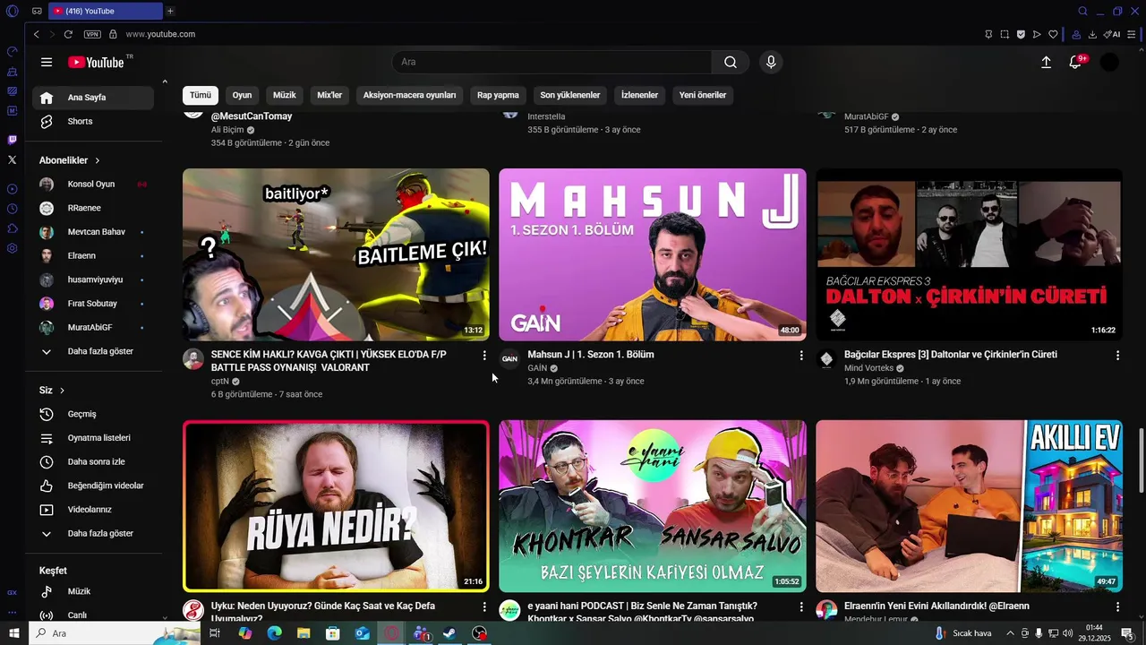The height and width of the screenshot is (645, 1146).
Task: Click the YouTube page vertical scrollbar
Action: pyautogui.click(x=1141, y=460)
